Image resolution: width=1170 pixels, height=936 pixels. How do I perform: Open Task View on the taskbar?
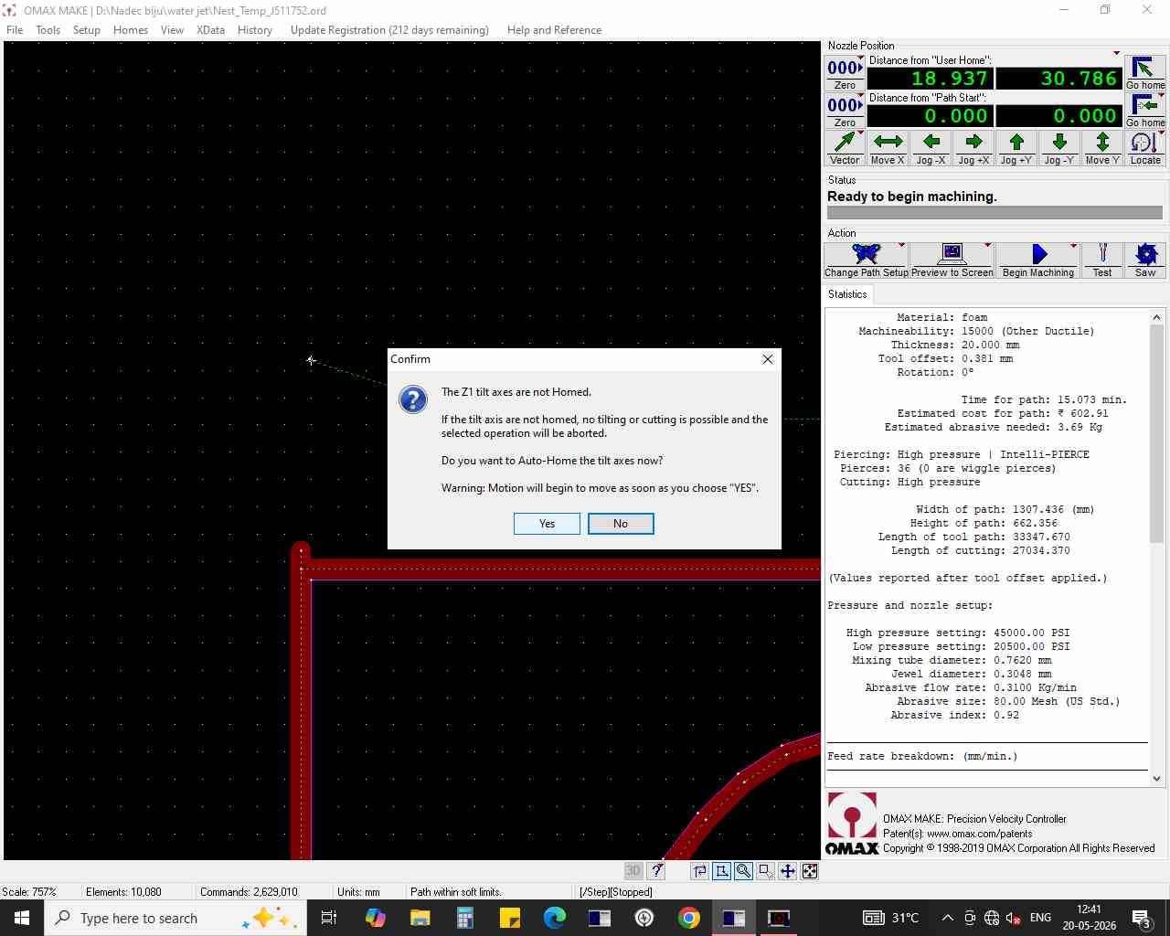click(329, 918)
